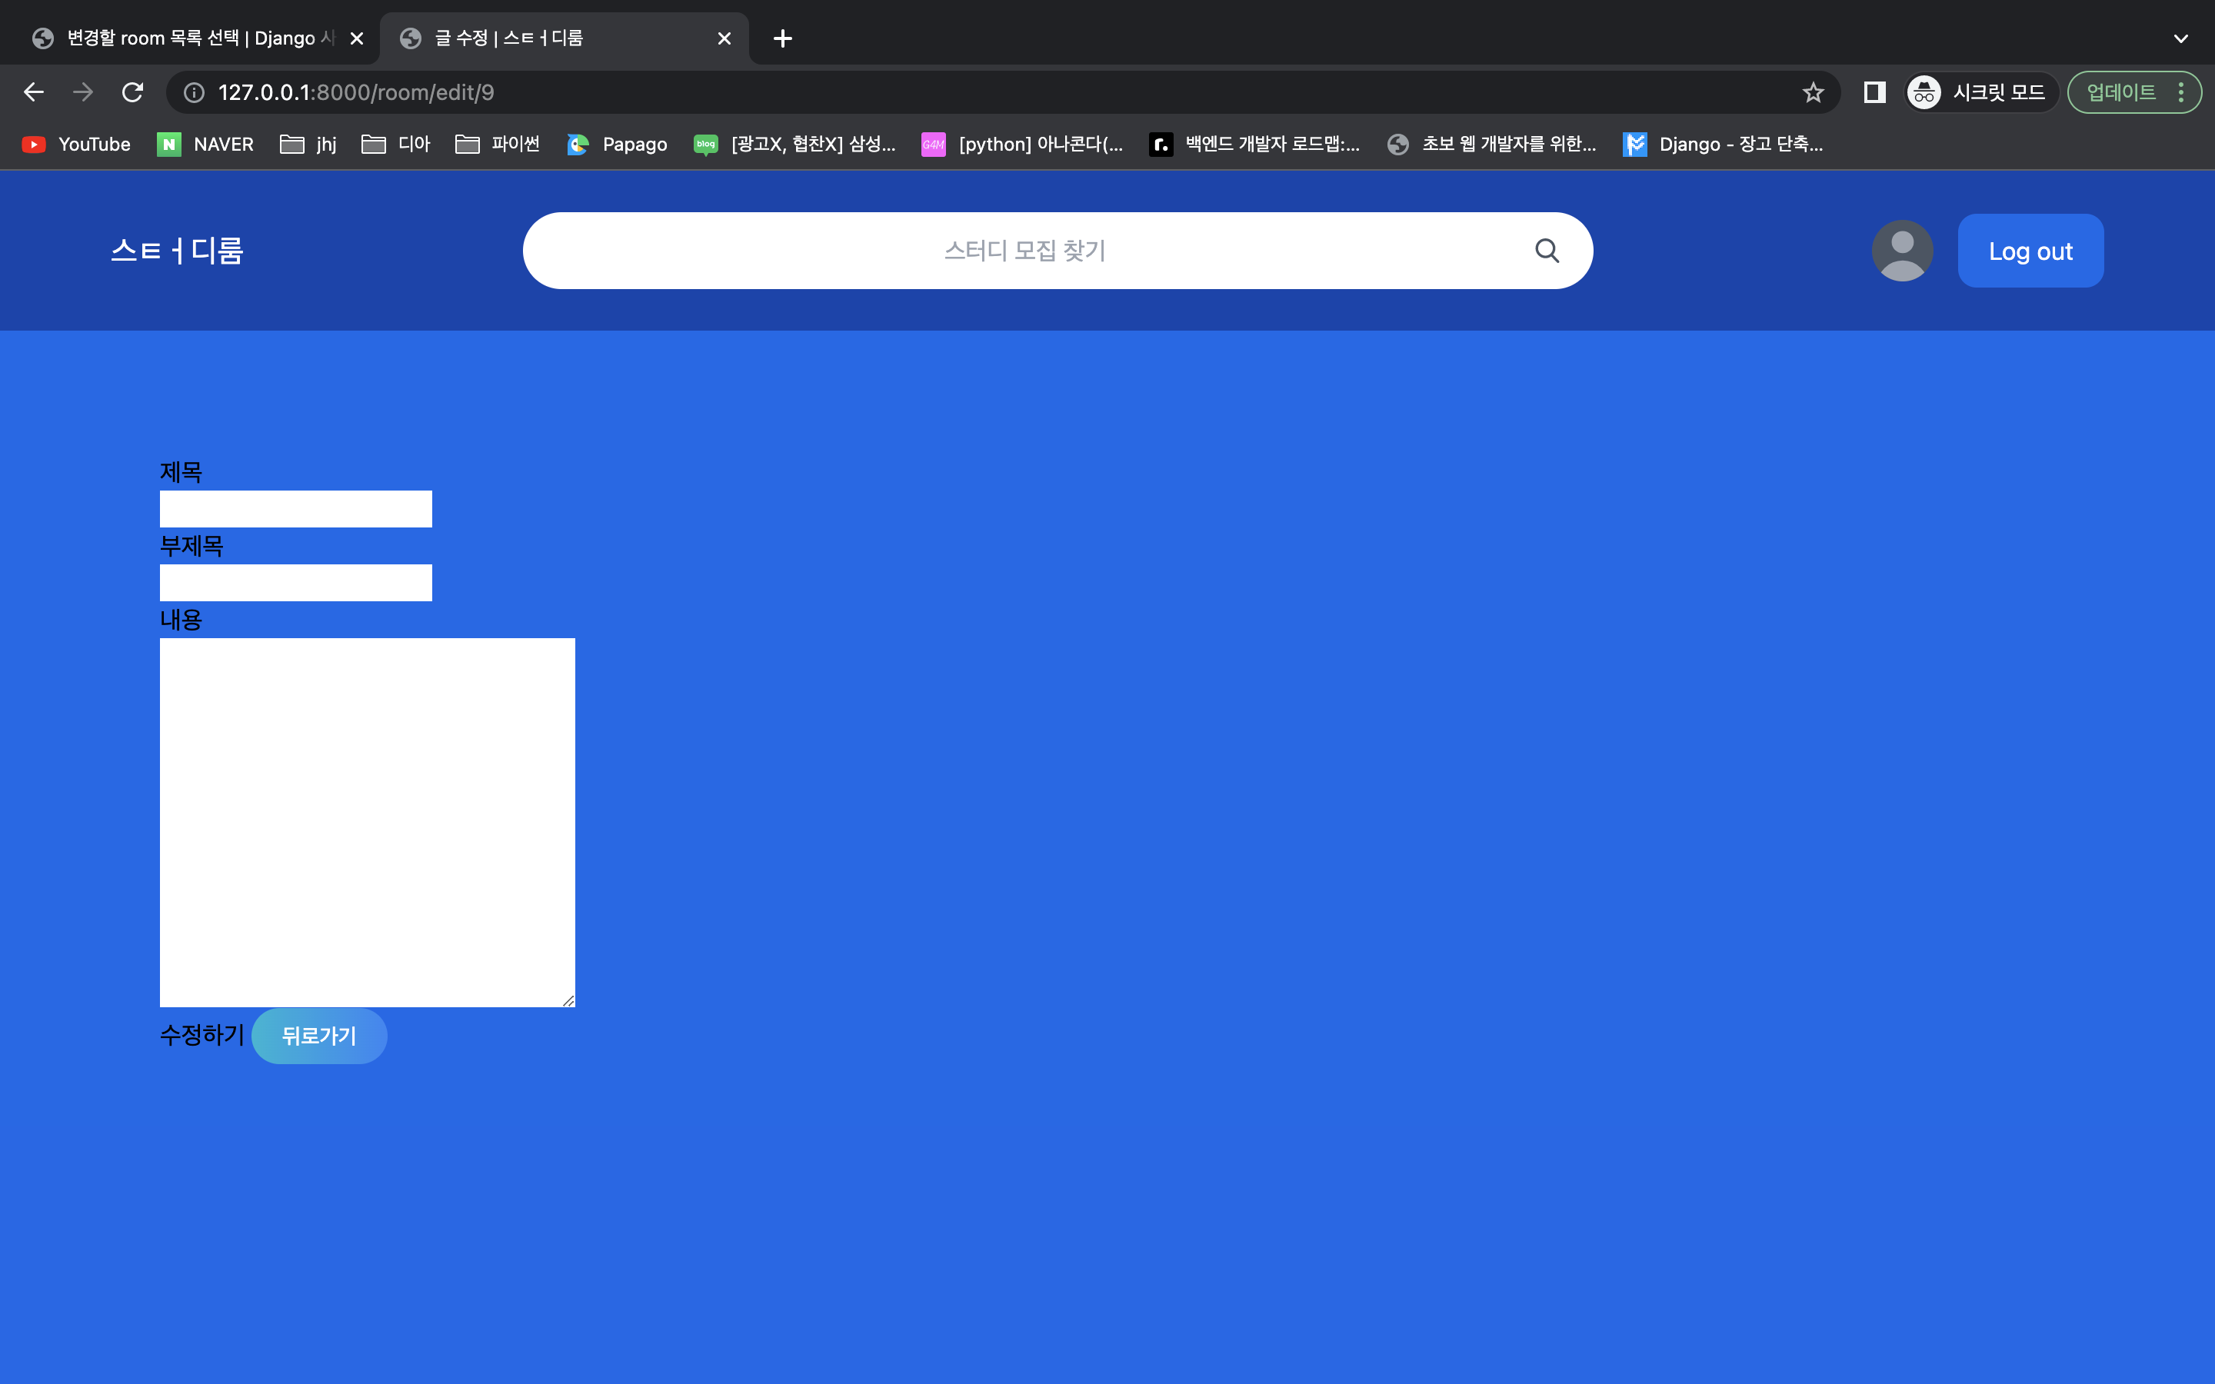Select the 글 수정 tab
This screenshot has width=2215, height=1384.
[564, 38]
